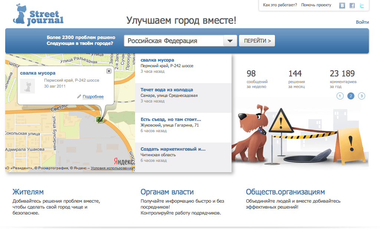Open the Помочь проекту menu item

click(316, 5)
